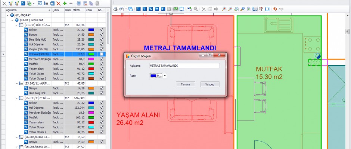Screen dimensions: 351x149
Task: Enable visibility checkbox for Kolonlar(40X60) row
Action: (102, 54)
